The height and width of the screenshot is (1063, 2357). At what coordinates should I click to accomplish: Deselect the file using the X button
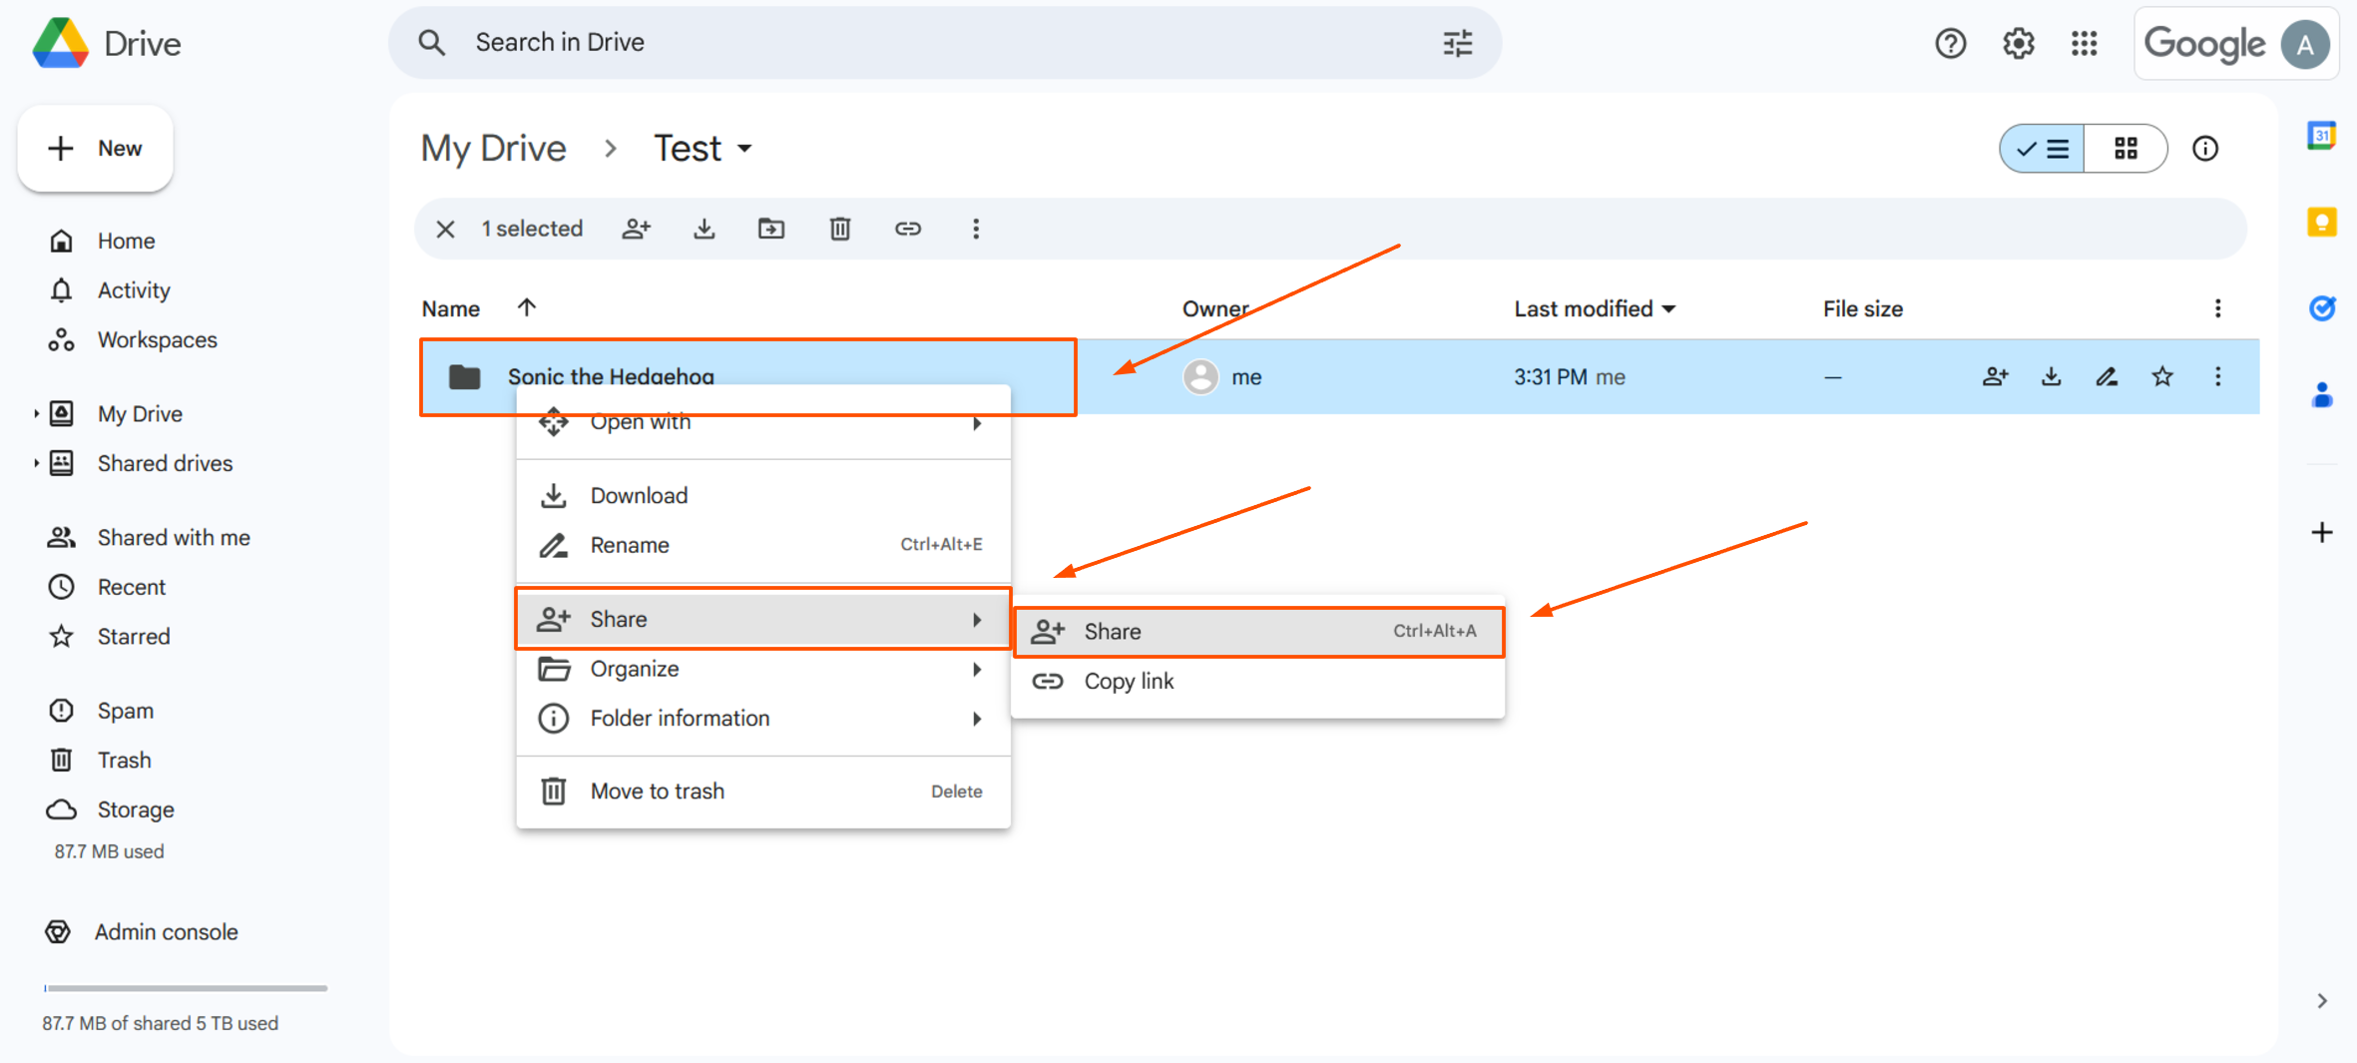pyautogui.click(x=445, y=229)
